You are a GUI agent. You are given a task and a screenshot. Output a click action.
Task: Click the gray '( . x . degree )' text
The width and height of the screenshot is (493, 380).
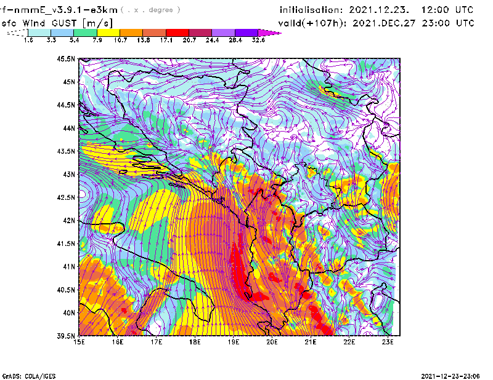150,10
